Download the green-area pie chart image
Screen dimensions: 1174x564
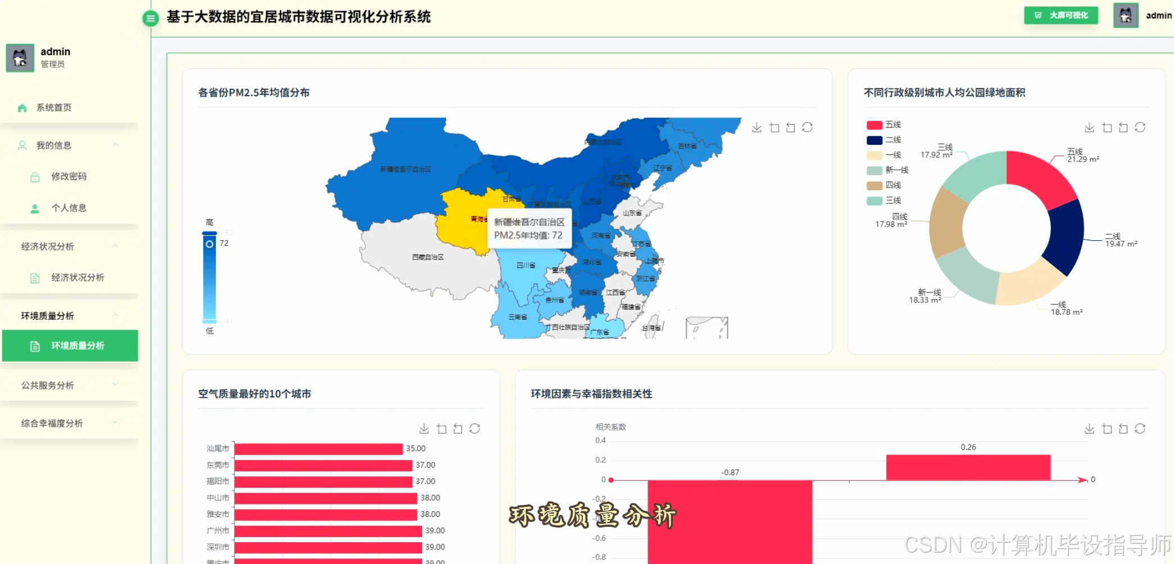tap(1090, 127)
